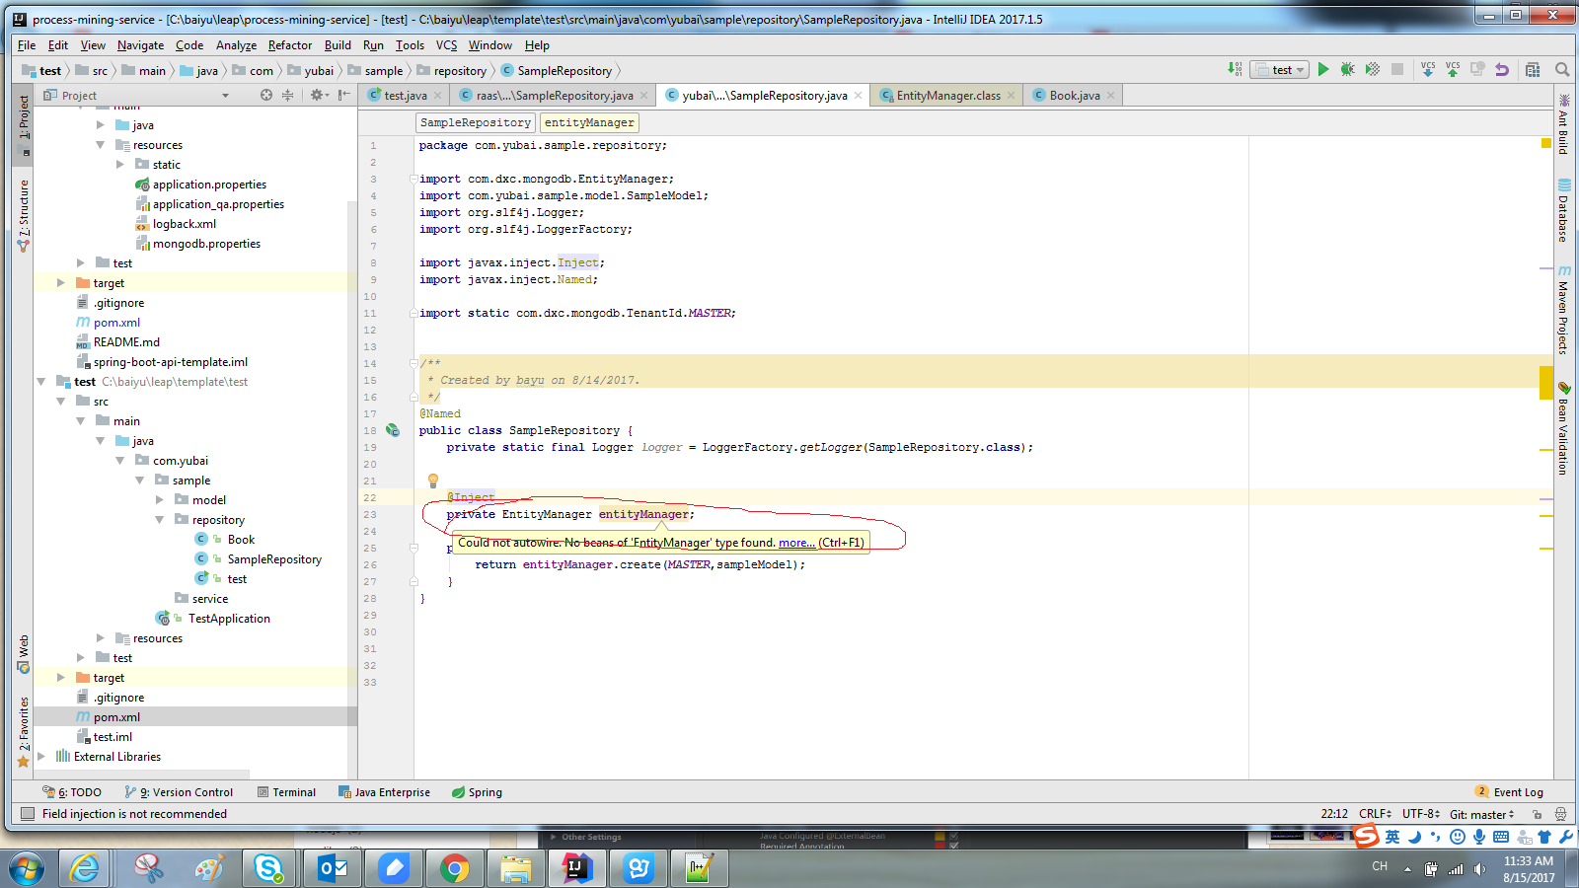Open Ant Build side panel
This screenshot has height=888, width=1579.
(1564, 123)
